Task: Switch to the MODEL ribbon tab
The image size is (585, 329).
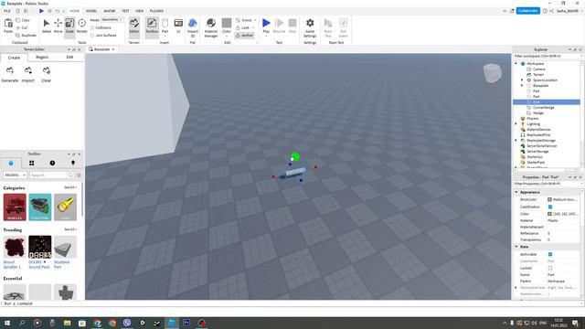Action: [91, 11]
